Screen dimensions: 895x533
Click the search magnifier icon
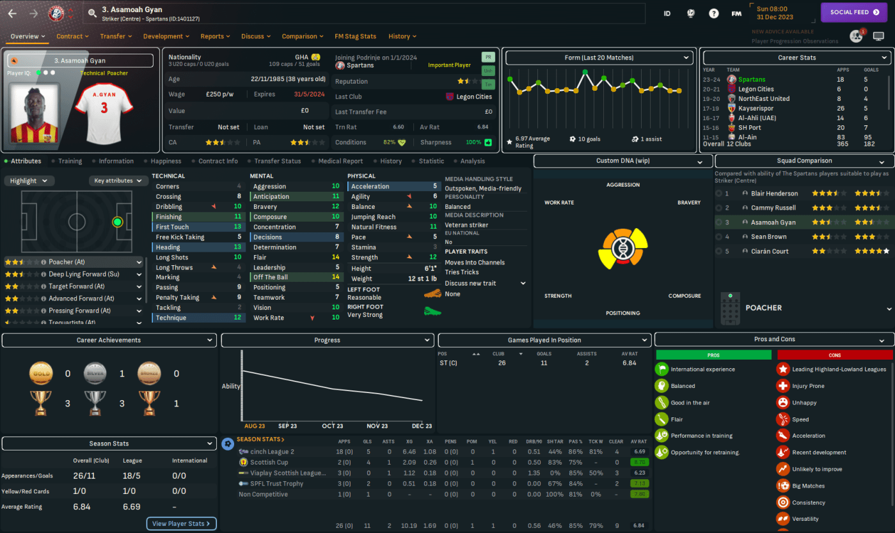tap(93, 13)
